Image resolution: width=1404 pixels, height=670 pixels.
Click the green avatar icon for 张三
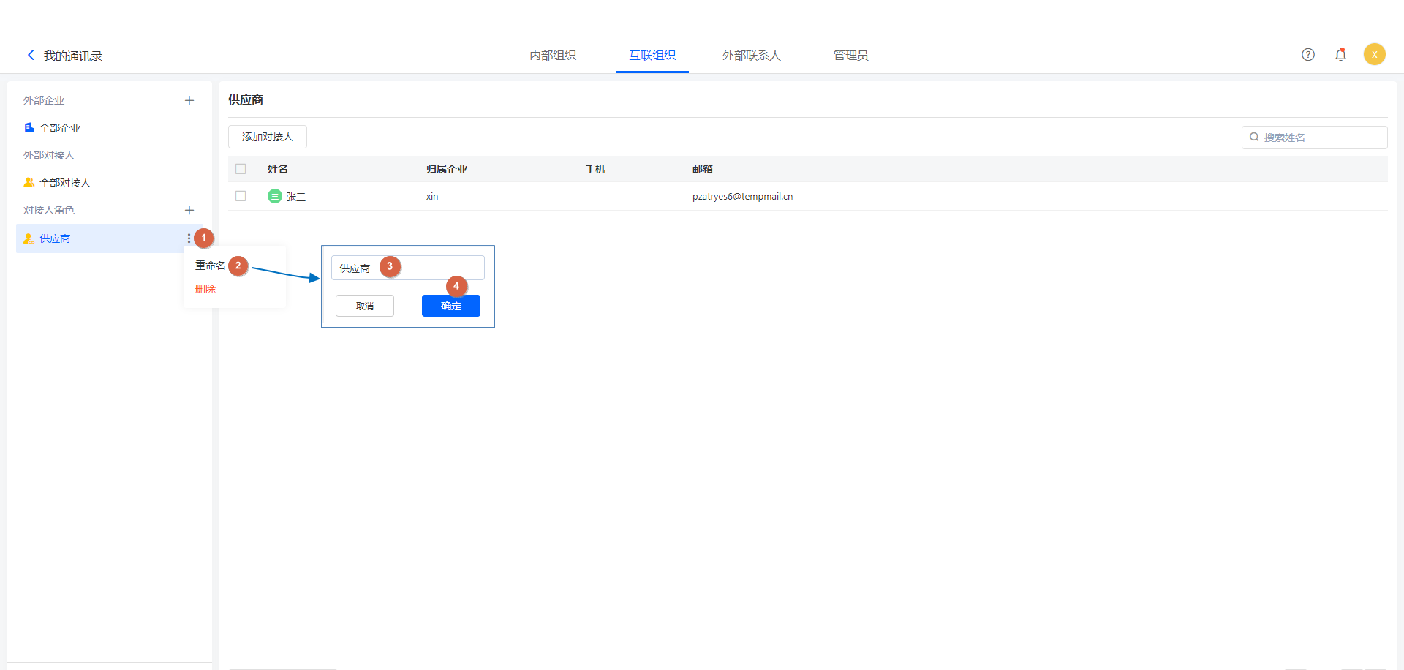pyautogui.click(x=275, y=196)
